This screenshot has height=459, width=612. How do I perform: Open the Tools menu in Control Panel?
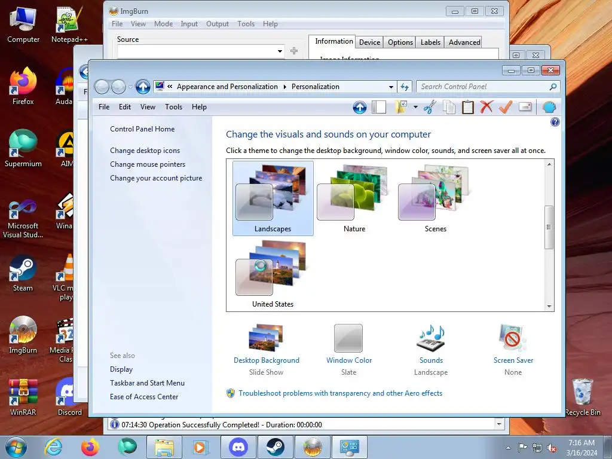tap(174, 107)
